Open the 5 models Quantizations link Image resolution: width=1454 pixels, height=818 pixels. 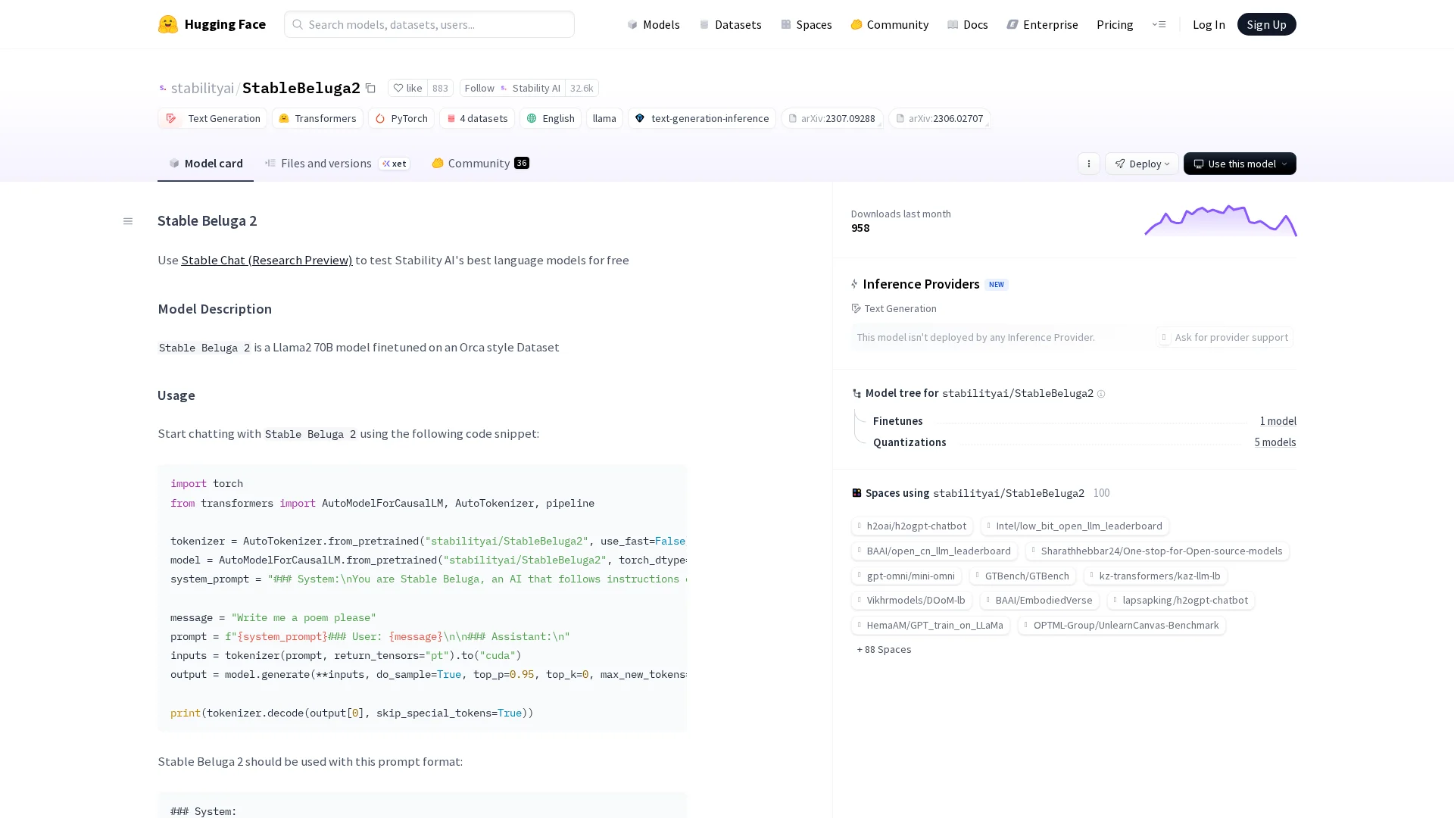click(x=1275, y=442)
